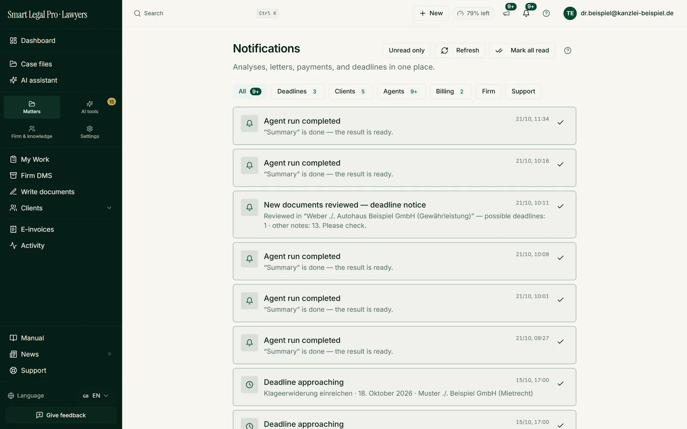687x429 pixels.
Task: Select the AI tools section icon
Action: [x=90, y=107]
